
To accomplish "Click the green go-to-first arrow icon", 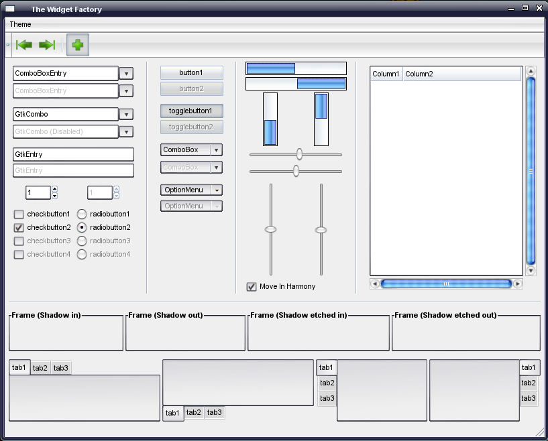I will 24,45.
